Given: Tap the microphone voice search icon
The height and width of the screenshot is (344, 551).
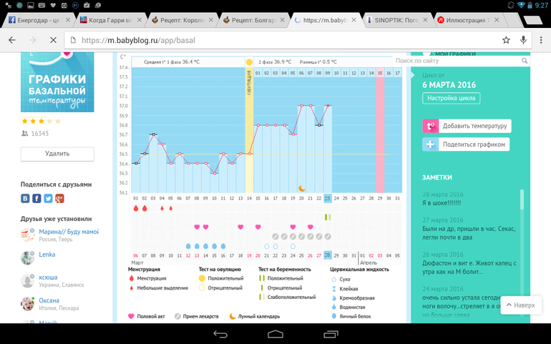Looking at the screenshot, I should click(524, 40).
